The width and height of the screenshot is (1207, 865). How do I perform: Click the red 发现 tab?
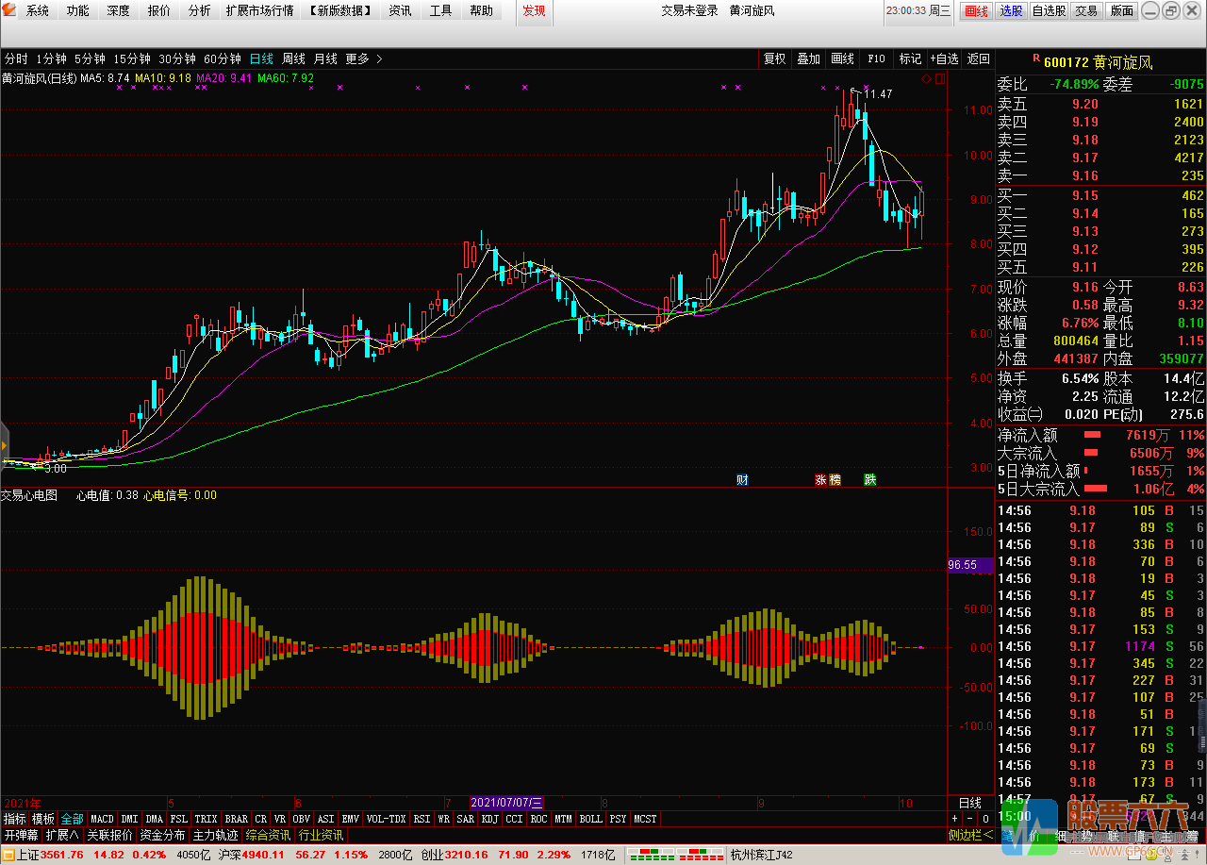click(534, 11)
